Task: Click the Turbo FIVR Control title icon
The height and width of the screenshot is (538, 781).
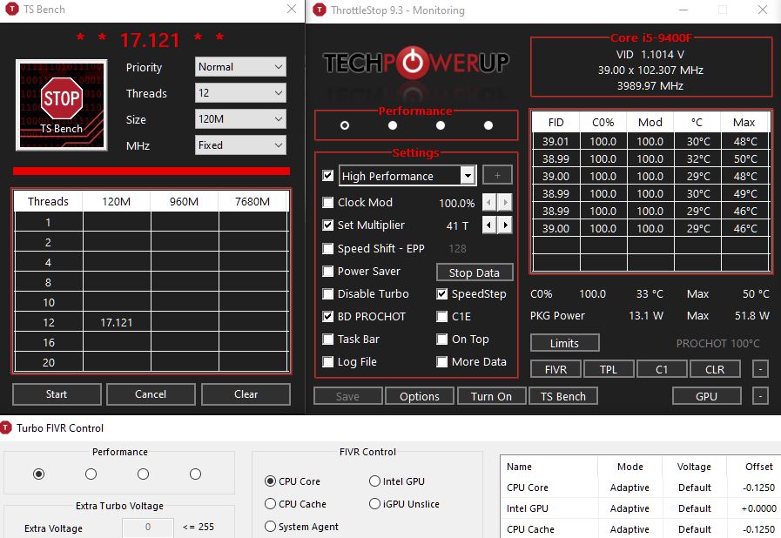Action: coord(6,427)
